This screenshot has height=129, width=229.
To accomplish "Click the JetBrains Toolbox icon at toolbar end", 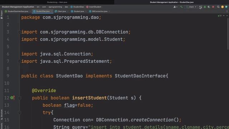I will click(226, 7).
